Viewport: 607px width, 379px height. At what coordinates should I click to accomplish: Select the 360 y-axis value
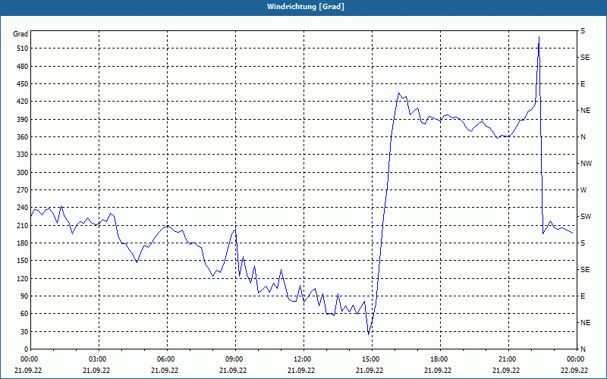pyautogui.click(x=22, y=137)
